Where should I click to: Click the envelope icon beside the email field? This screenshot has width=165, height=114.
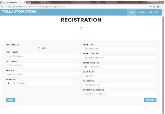coord(86,67)
